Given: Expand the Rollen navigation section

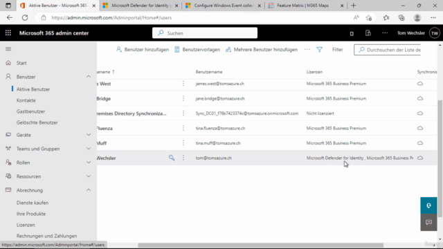Looking at the screenshot, I should (89, 163).
